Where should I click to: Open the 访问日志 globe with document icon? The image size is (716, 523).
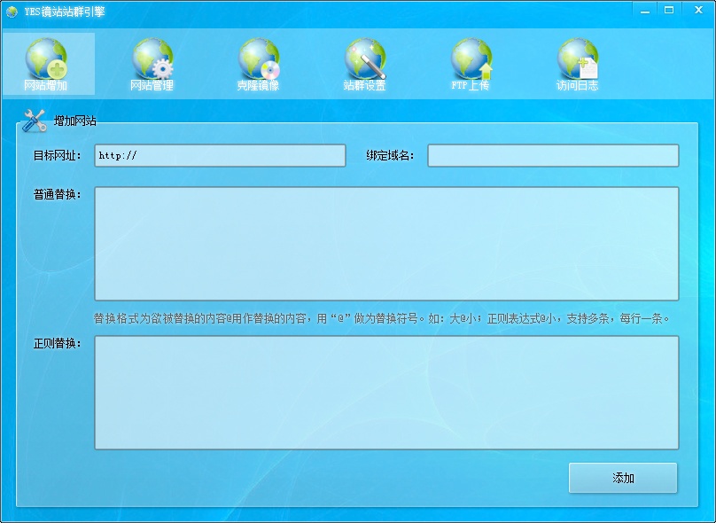[x=578, y=59]
